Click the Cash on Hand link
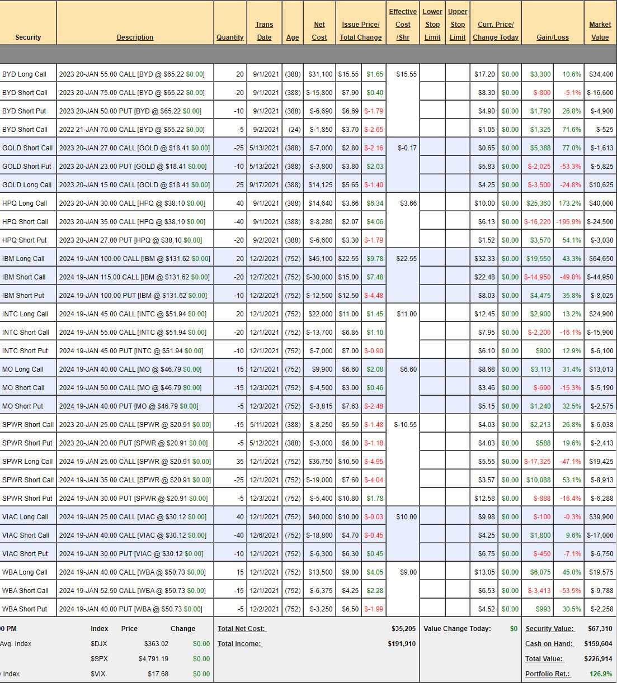 549,644
